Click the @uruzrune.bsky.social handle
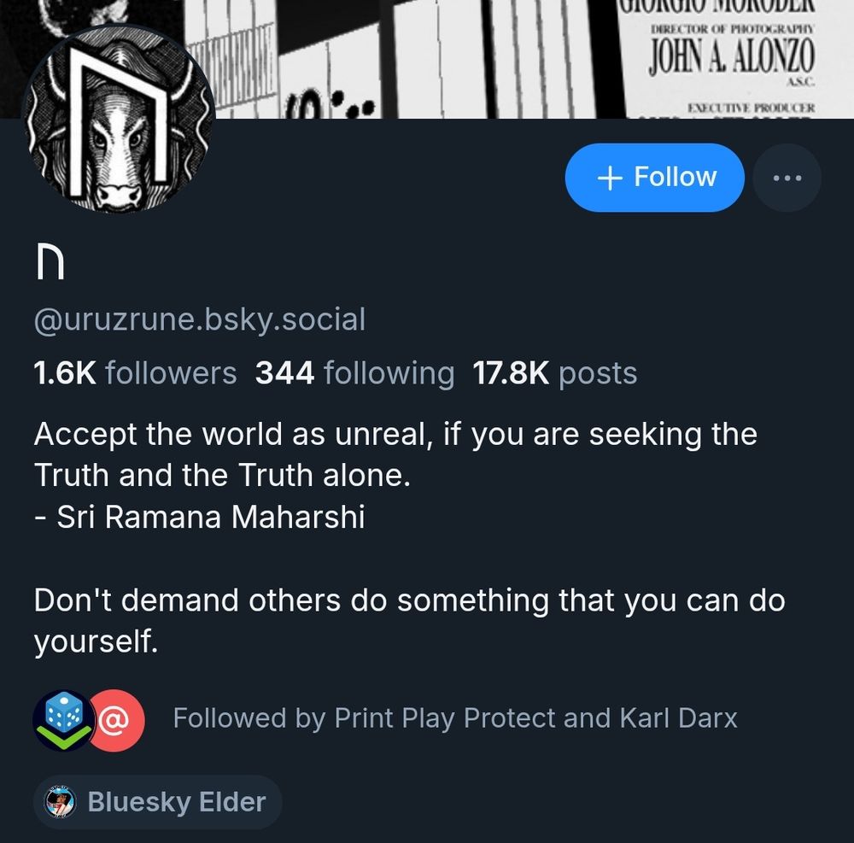This screenshot has height=843, width=854. (x=199, y=319)
